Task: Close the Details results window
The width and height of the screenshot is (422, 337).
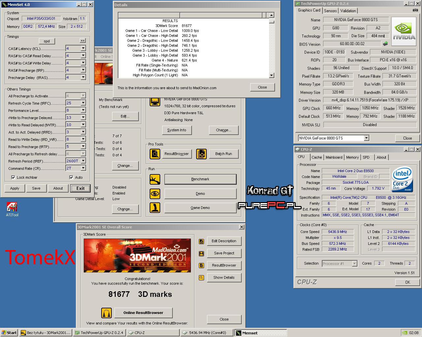Action: 262,87
